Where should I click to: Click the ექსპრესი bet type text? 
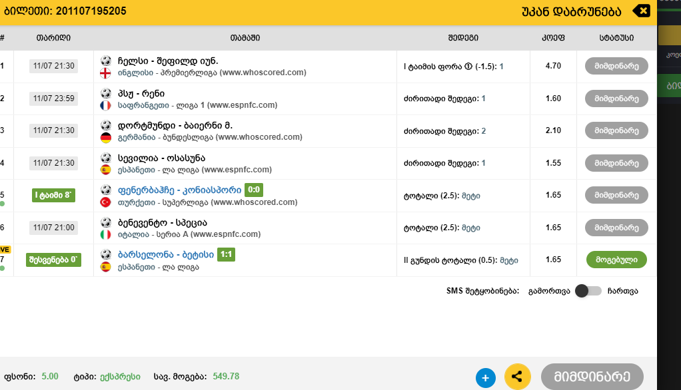[x=121, y=377]
